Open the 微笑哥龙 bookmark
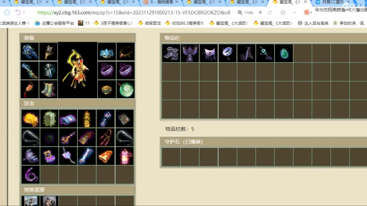The image size is (367, 206). (149, 23)
